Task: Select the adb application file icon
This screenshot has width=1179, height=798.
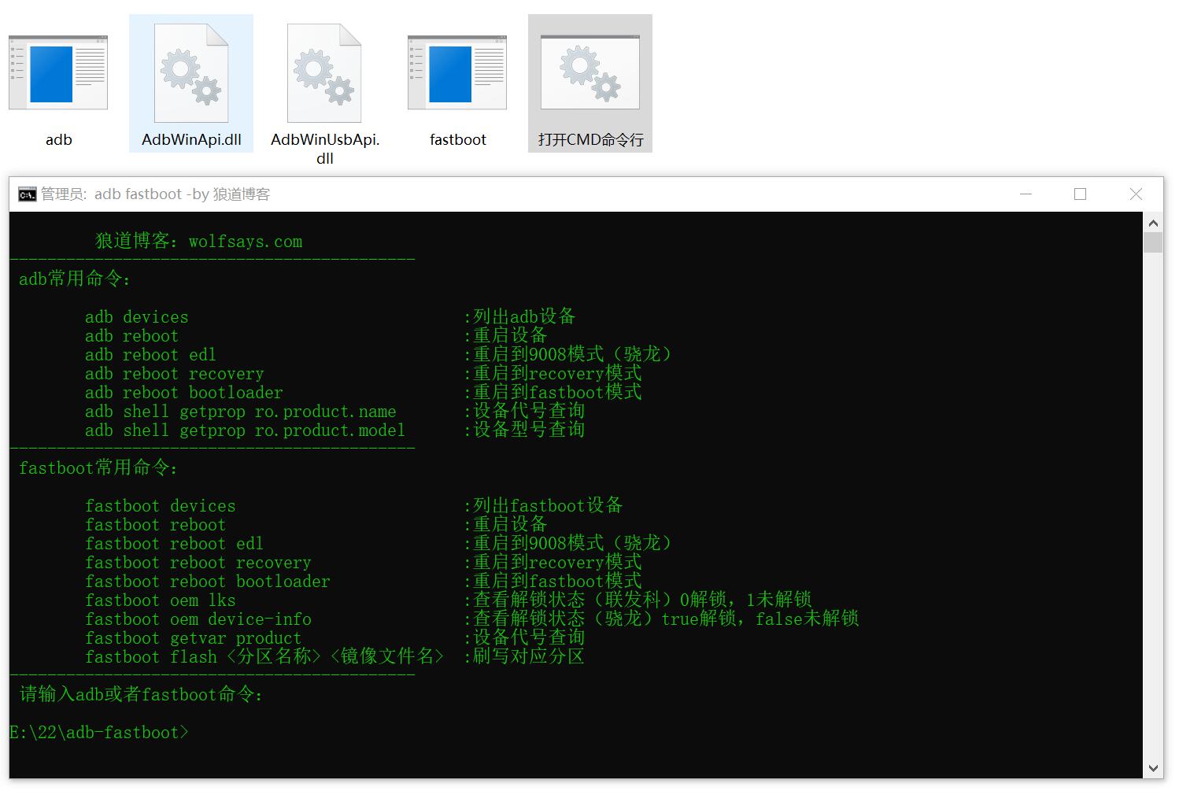Action: [x=58, y=72]
